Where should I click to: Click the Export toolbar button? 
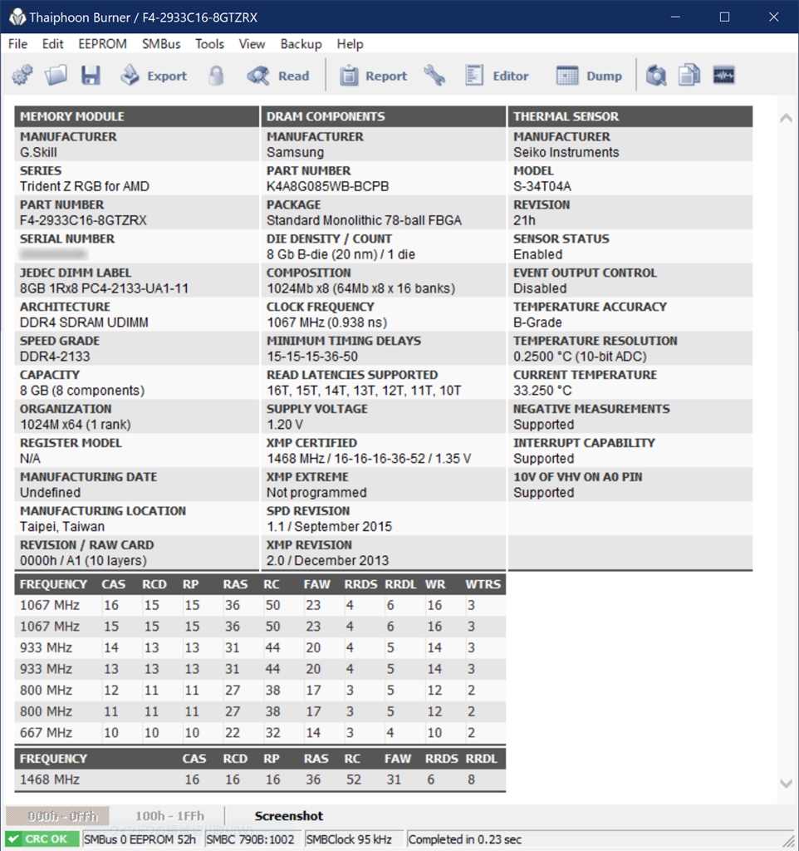(x=154, y=76)
